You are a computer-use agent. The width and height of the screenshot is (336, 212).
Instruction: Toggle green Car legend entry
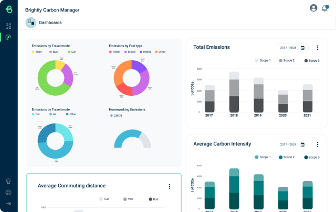[72, 52]
